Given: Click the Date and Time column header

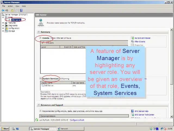Looking at the screenshot, I should [79, 47].
